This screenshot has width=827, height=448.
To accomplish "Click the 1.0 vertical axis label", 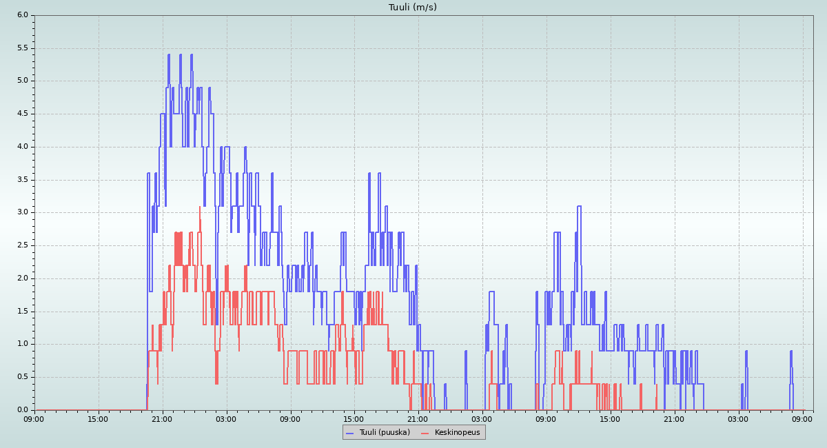I will pos(22,344).
